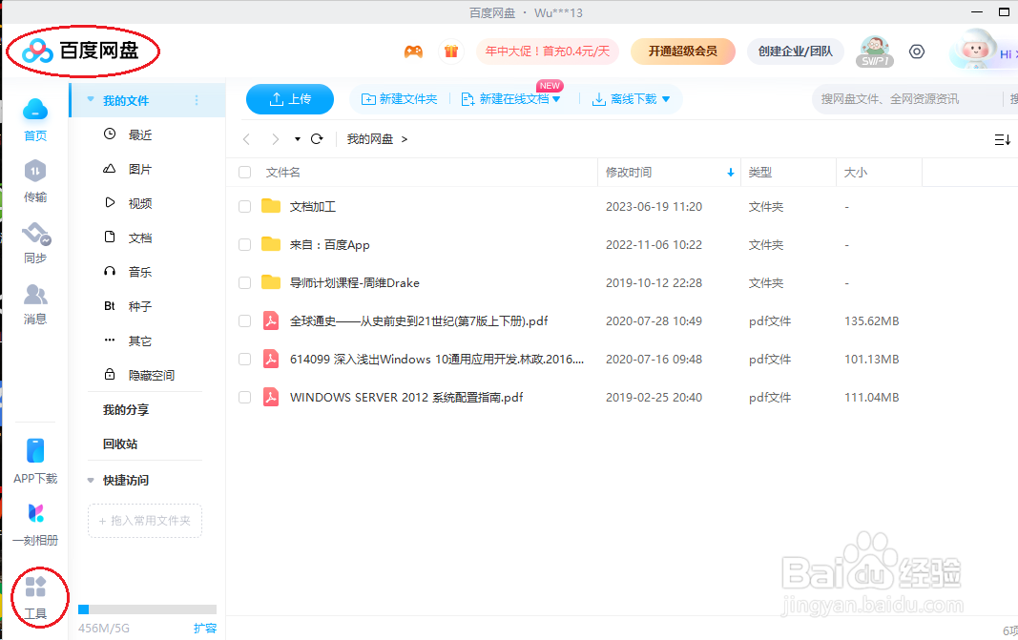
Task: Open 回收站 in the sidebar
Action: 120,444
